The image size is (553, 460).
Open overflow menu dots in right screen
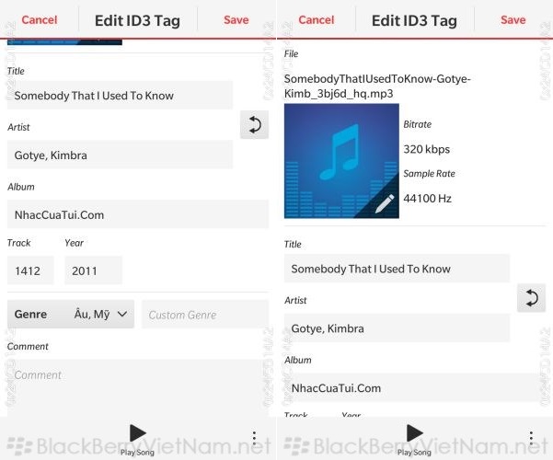[531, 439]
